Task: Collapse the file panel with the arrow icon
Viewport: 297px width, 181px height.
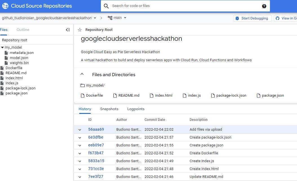Action: pyautogui.click(x=68, y=30)
